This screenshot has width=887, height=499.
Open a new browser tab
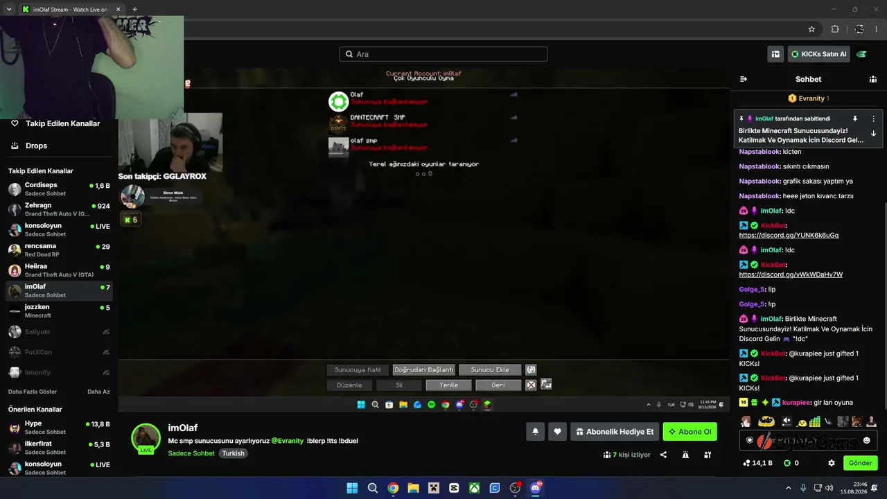[134, 10]
